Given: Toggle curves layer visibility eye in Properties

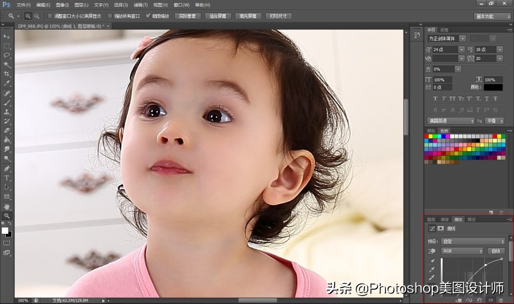Looking at the screenshot, I should point(491,300).
